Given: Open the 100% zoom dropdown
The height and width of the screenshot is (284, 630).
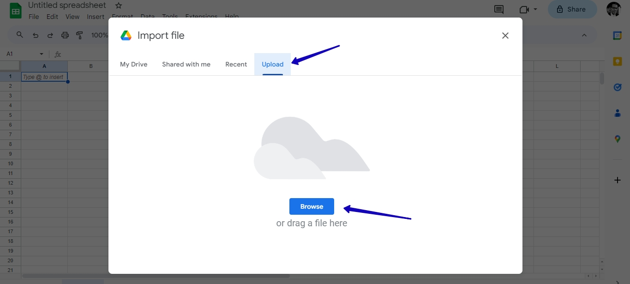Looking at the screenshot, I should 99,35.
